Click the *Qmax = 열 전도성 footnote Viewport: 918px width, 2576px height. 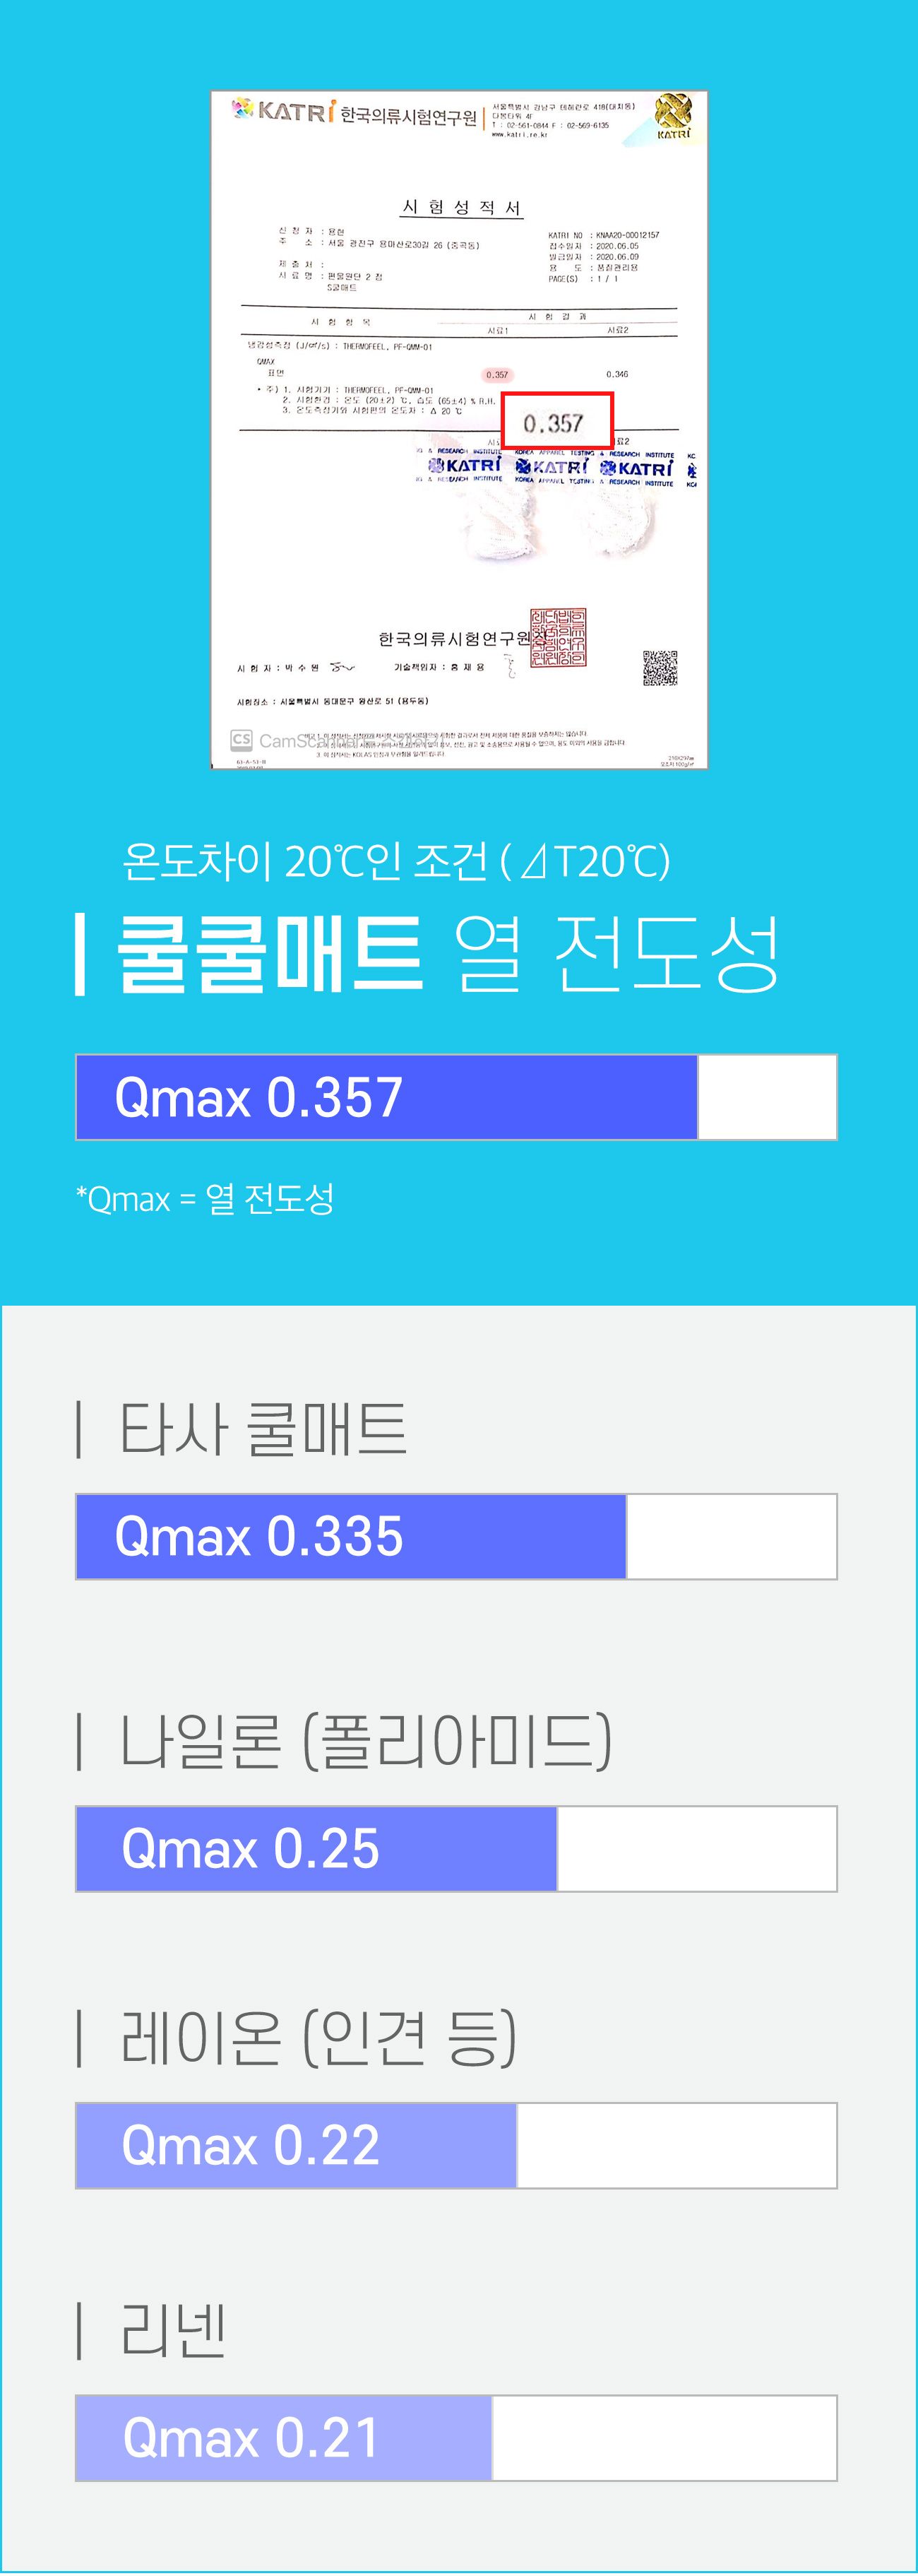point(205,1198)
